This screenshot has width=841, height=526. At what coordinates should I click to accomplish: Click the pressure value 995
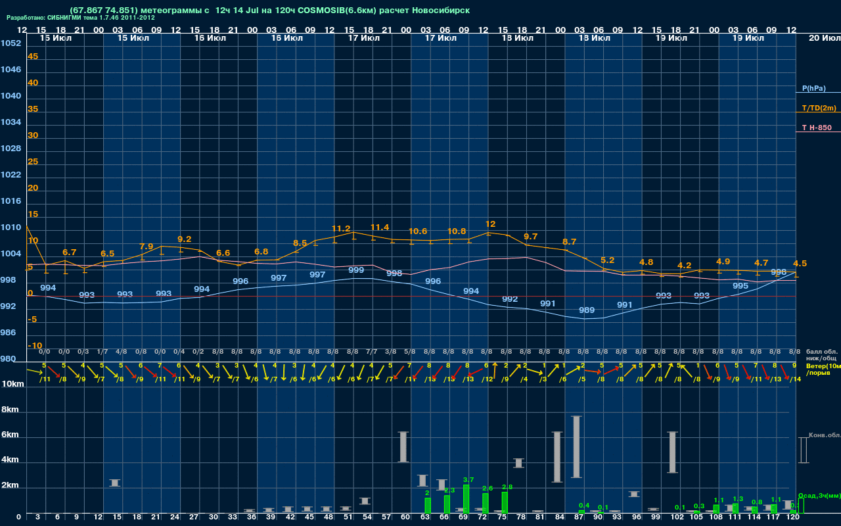[740, 286]
